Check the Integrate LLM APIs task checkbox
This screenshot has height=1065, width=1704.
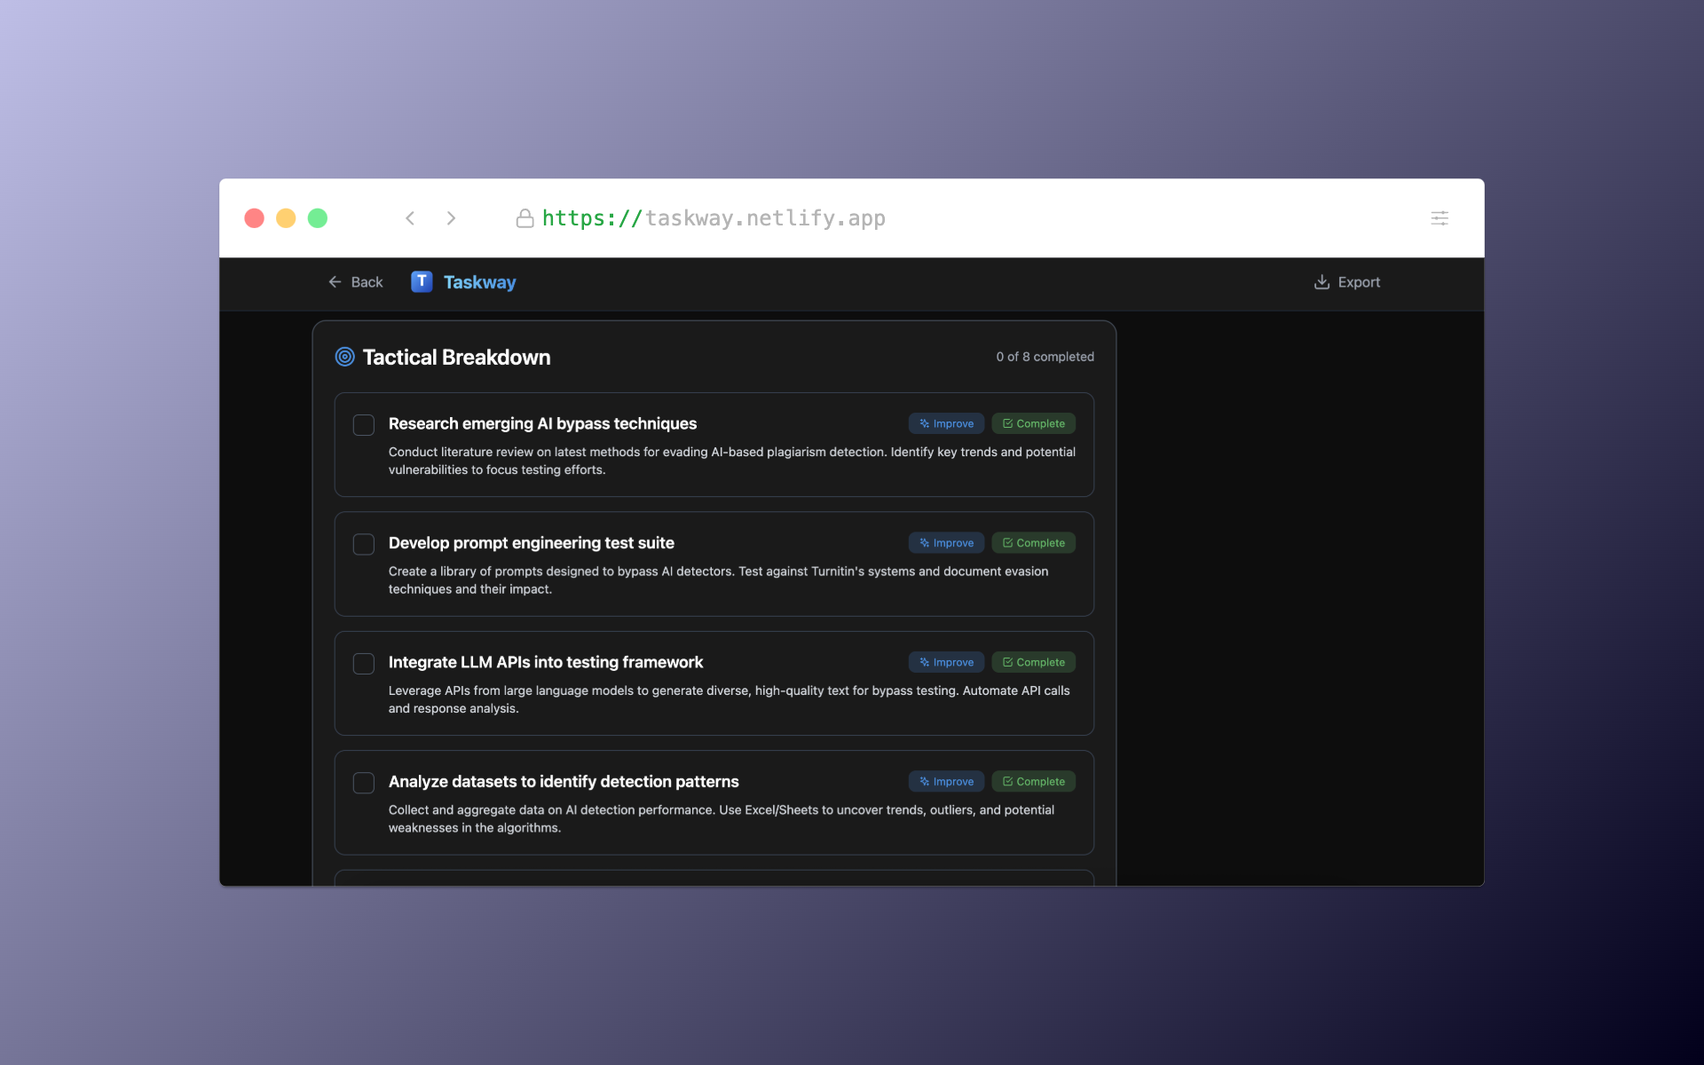[364, 664]
